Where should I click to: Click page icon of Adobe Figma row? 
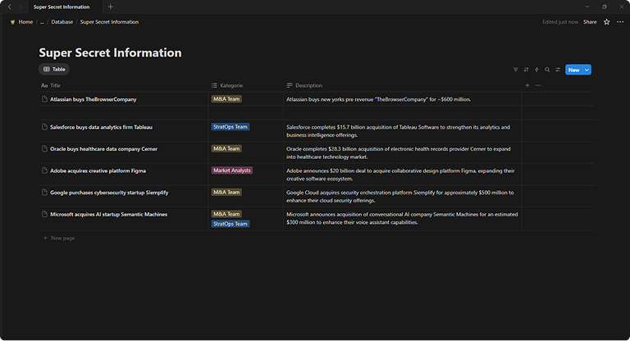(44, 170)
